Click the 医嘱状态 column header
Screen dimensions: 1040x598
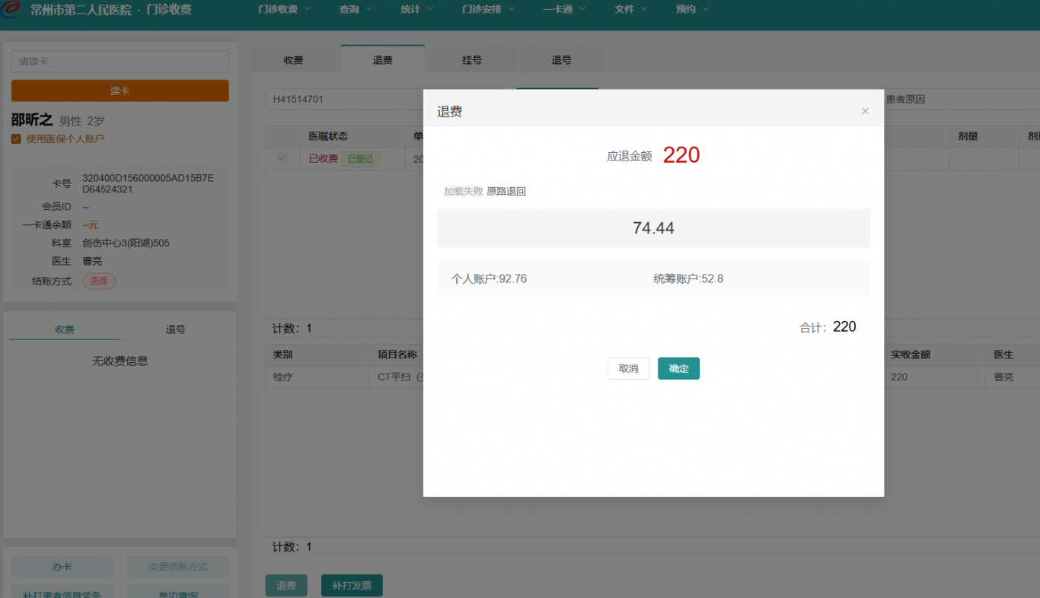(x=328, y=136)
